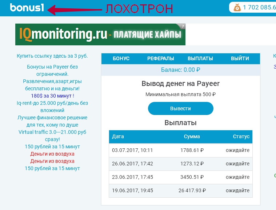Open the IQmonitoring.ru banner ad
The height and width of the screenshot is (210, 276).
click(x=100, y=34)
